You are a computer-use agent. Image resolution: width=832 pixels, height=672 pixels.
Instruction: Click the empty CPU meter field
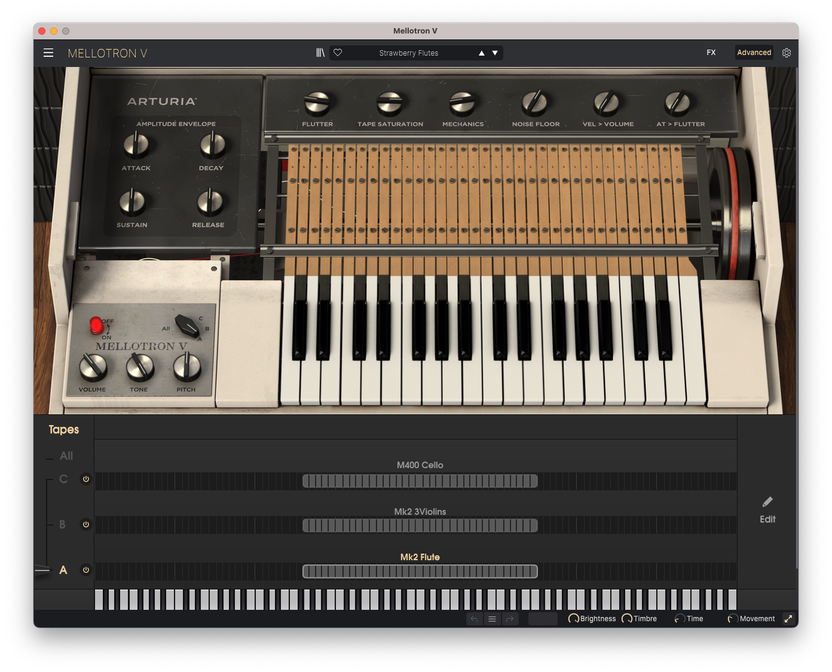[543, 619]
